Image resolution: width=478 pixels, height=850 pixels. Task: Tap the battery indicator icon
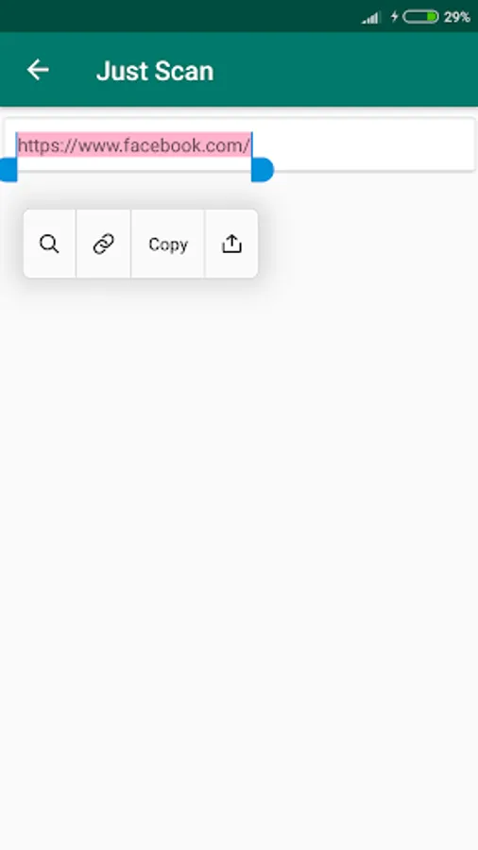click(420, 17)
